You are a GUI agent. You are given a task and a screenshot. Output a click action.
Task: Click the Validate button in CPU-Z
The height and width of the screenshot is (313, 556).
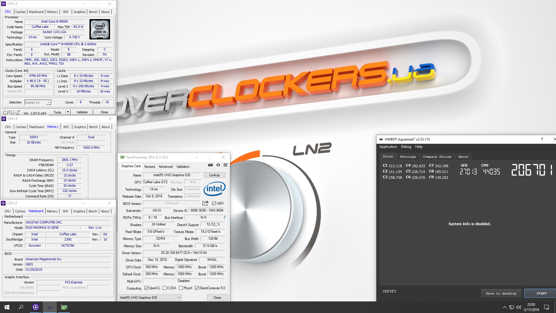(82, 112)
